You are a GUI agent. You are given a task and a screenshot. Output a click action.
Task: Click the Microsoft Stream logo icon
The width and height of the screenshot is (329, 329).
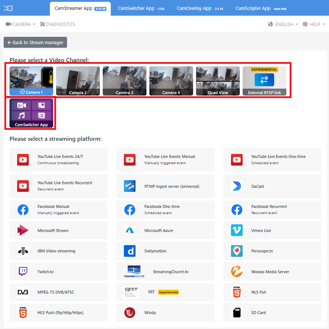point(23,230)
